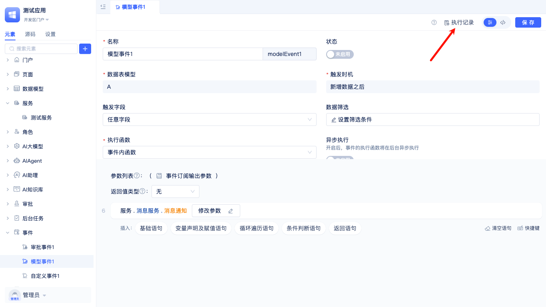Switch to the 源码 tab
Viewport: 546px width, 307px height.
click(x=30, y=34)
